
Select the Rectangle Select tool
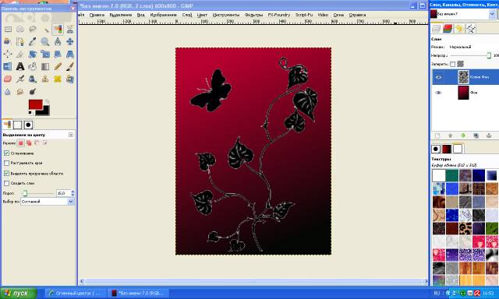(8, 30)
